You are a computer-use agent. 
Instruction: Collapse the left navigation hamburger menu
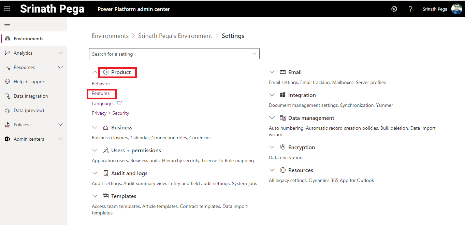pos(7,24)
